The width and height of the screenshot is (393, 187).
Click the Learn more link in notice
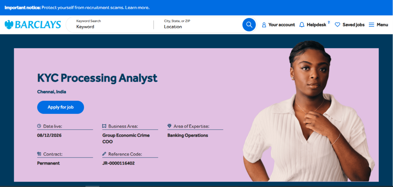(x=137, y=8)
